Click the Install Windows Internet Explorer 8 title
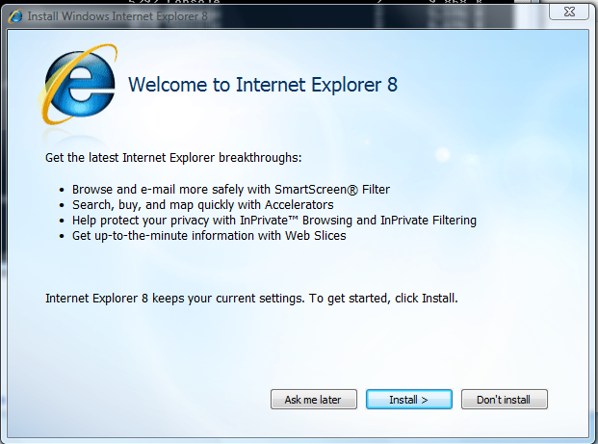The height and width of the screenshot is (444, 598). click(117, 16)
